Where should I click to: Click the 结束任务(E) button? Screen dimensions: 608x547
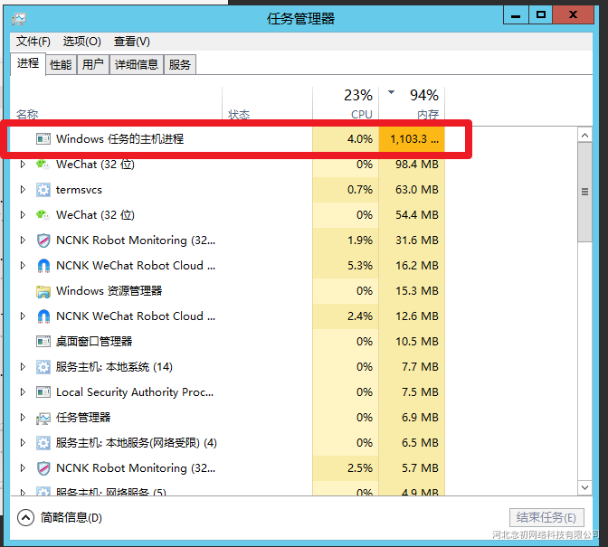546,517
